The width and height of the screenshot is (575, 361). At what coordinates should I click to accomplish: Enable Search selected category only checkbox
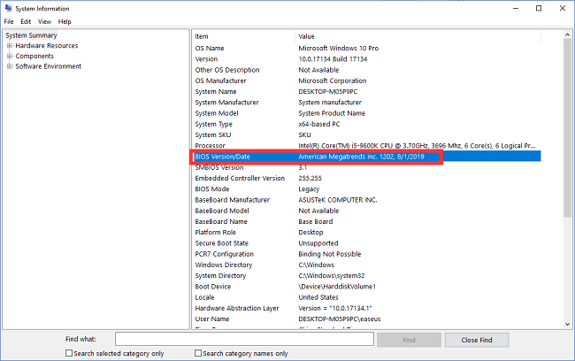tap(70, 353)
